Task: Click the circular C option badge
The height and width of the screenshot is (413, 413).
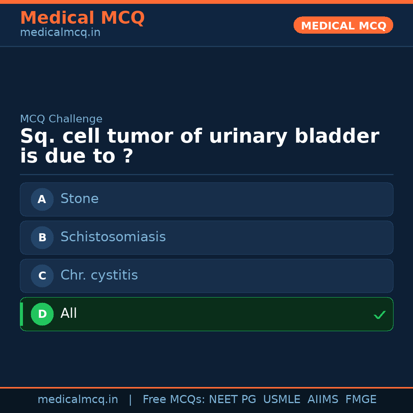Action: pyautogui.click(x=42, y=276)
